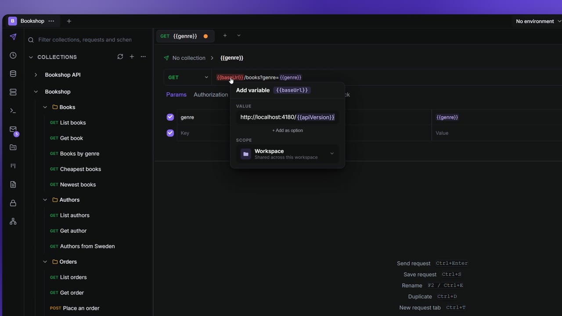The width and height of the screenshot is (562, 316).
Task: Open a new request tab with plus
Action: (225, 36)
